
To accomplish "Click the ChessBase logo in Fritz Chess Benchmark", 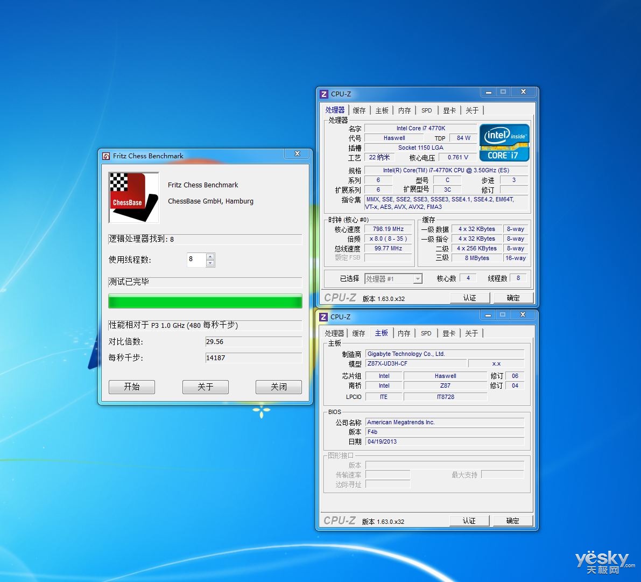I will pyautogui.click(x=133, y=198).
